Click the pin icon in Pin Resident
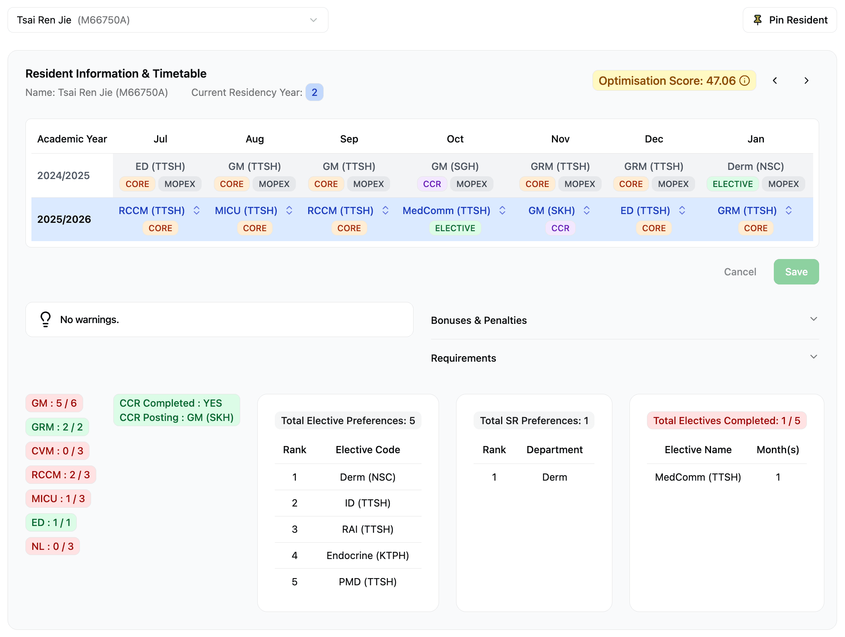Viewport: 845px width, 637px height. (758, 20)
